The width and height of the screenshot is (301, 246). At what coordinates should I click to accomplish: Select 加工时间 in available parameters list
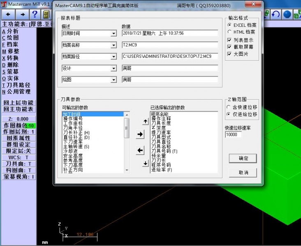93,114
